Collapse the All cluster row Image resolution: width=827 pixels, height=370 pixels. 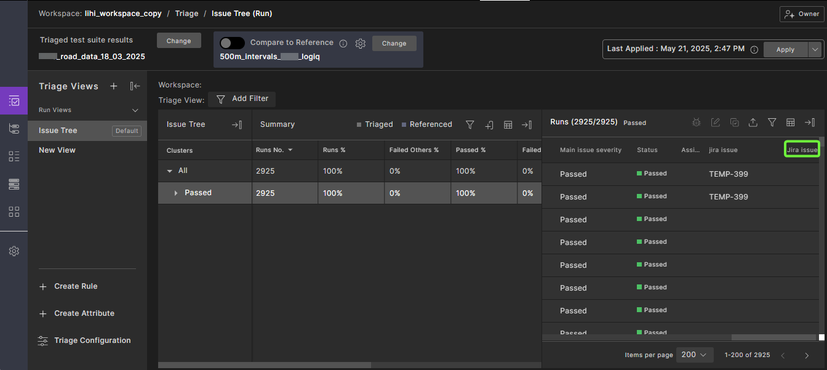point(170,171)
